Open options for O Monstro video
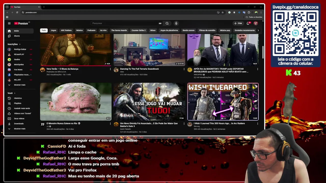This screenshot has width=326, height=183. (x=110, y=124)
